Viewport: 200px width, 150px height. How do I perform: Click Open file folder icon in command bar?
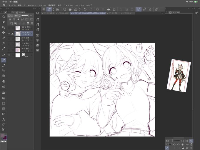[x=70, y=9]
